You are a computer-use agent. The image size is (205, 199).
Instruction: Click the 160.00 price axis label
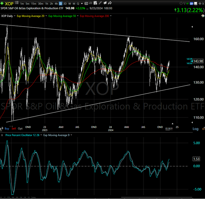click(199, 39)
